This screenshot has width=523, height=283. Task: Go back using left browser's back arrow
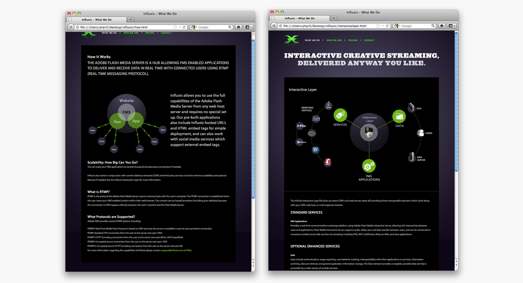71,27
